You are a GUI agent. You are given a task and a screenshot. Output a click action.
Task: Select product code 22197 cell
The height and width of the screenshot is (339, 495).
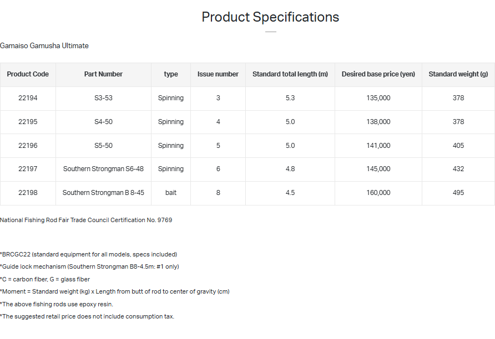[28, 169]
